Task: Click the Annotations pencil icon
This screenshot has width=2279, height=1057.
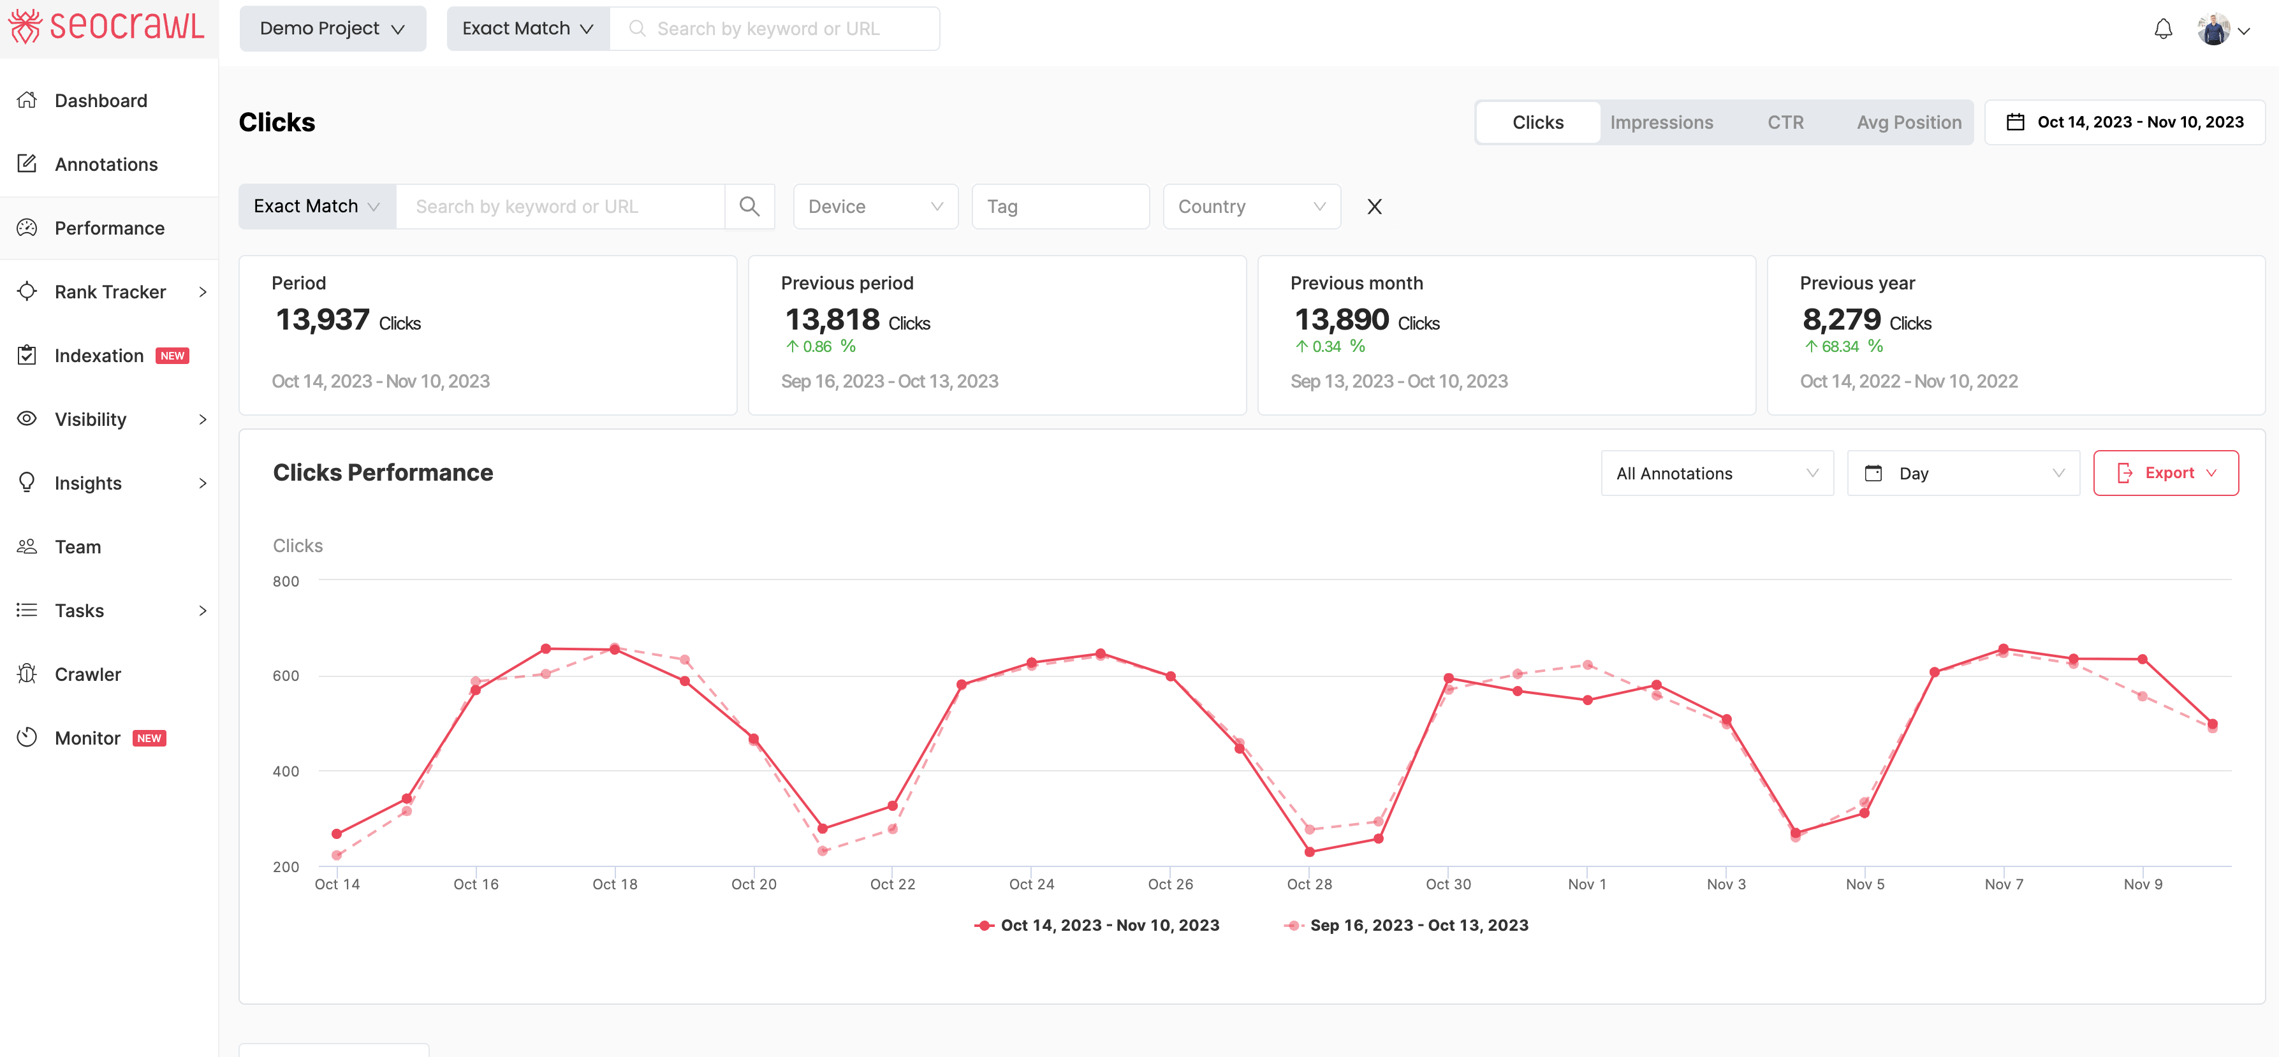Action: pos(27,164)
